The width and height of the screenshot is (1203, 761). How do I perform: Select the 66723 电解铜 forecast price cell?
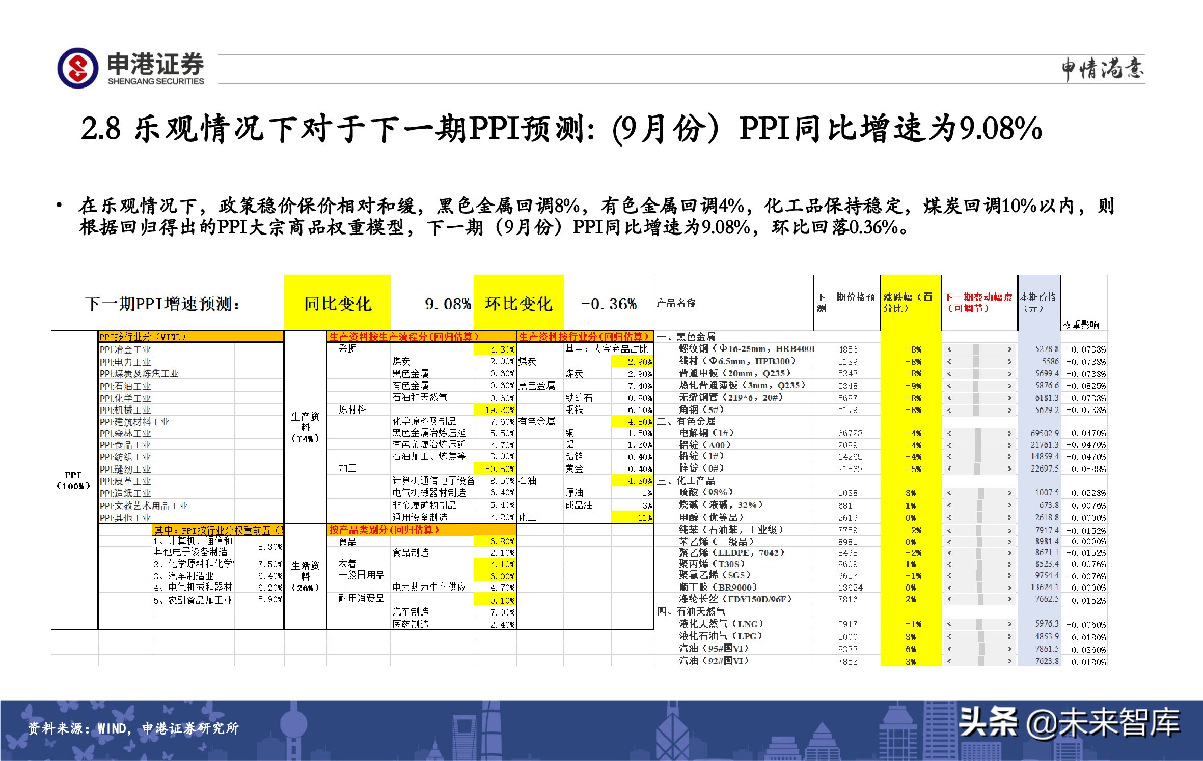847,433
